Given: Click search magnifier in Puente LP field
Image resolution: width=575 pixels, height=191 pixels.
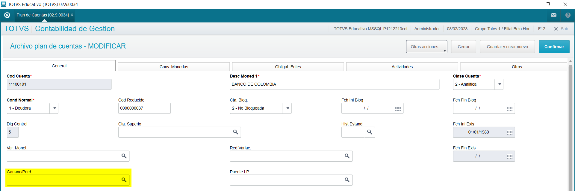Looking at the screenshot, I should [x=347, y=180].
